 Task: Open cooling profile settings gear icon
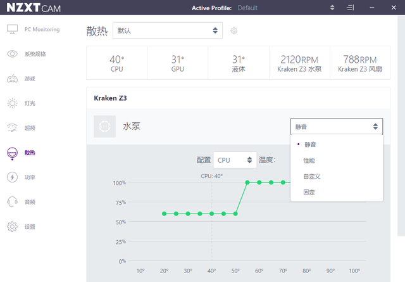(x=234, y=31)
